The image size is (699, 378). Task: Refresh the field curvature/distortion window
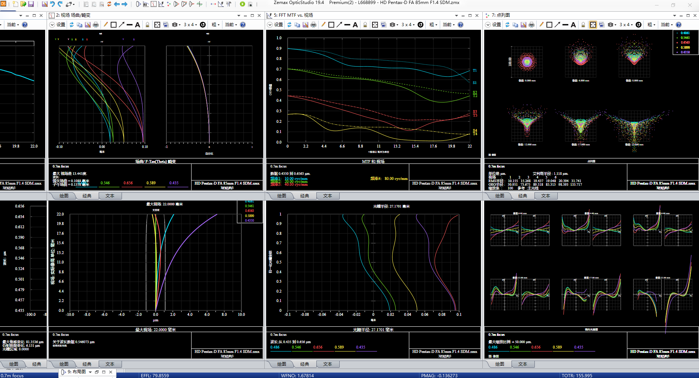click(x=72, y=25)
